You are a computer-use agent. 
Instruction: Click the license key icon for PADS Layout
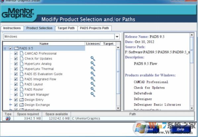pyautogui.click(x=93, y=84)
